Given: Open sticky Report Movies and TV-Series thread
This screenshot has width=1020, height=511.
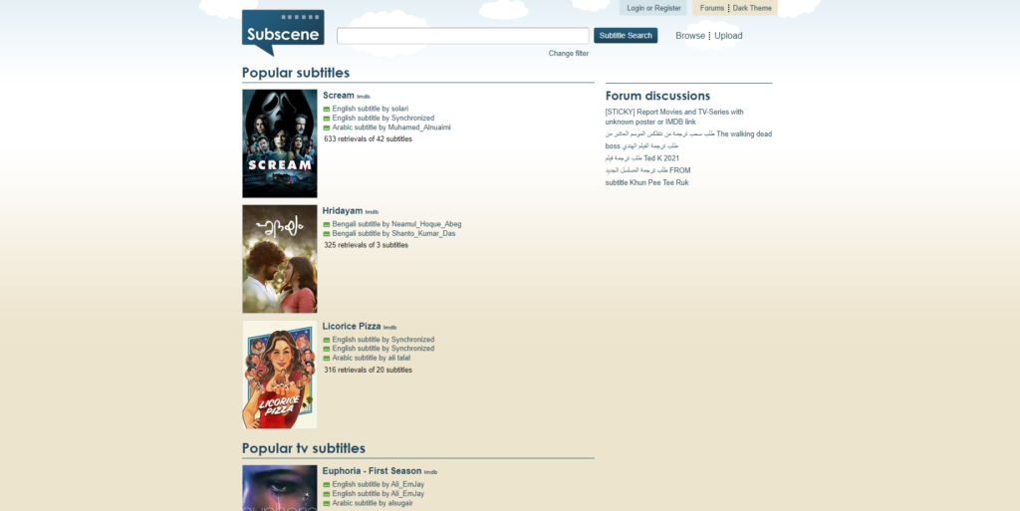Looking at the screenshot, I should pos(674,117).
